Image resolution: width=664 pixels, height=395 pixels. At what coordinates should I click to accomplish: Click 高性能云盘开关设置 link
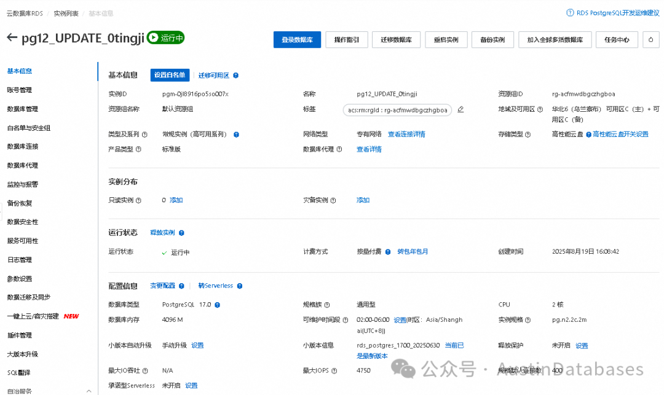[x=620, y=134]
